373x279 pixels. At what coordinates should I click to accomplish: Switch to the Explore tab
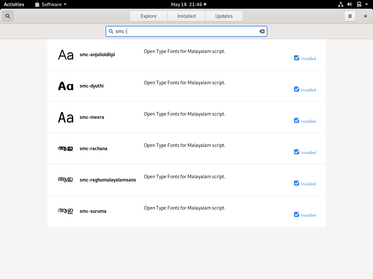149,16
